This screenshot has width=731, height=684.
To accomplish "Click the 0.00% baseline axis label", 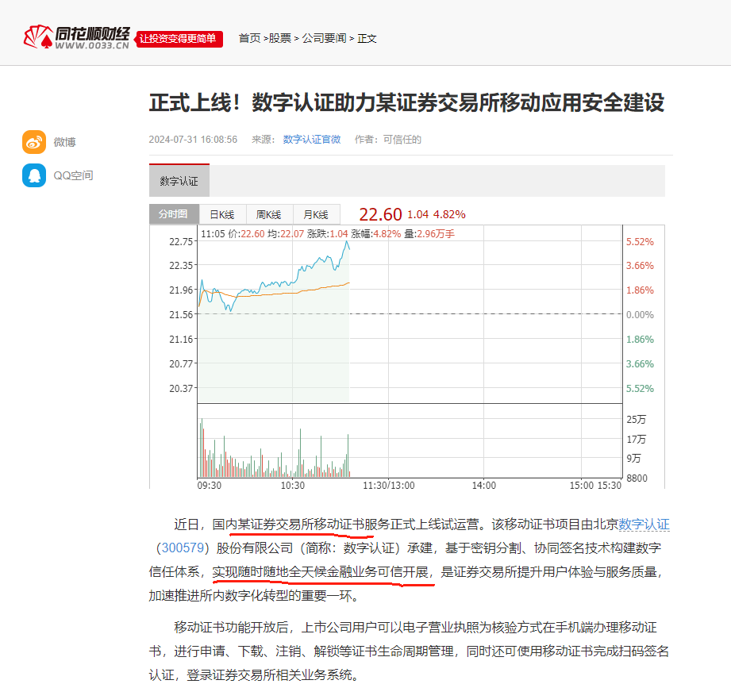I will click(640, 314).
